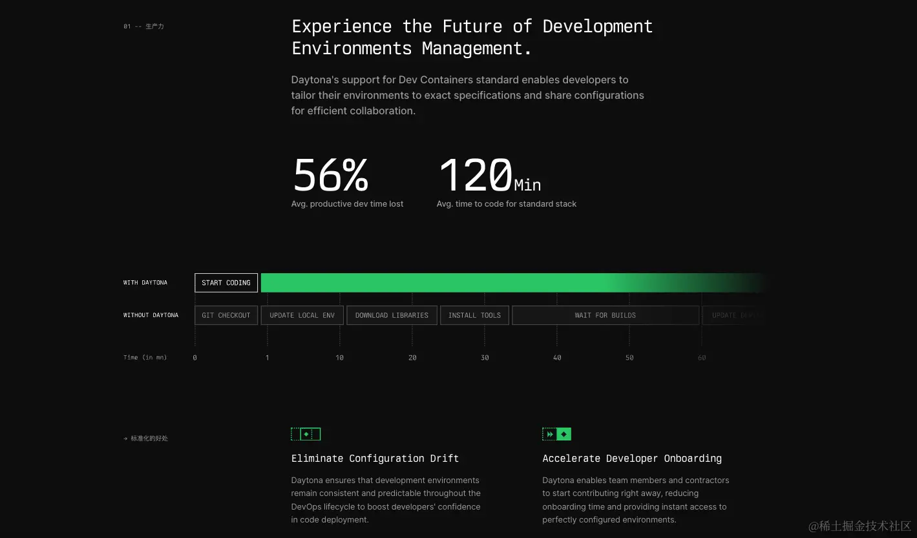Click timeline tick labeled 60

click(x=702, y=358)
